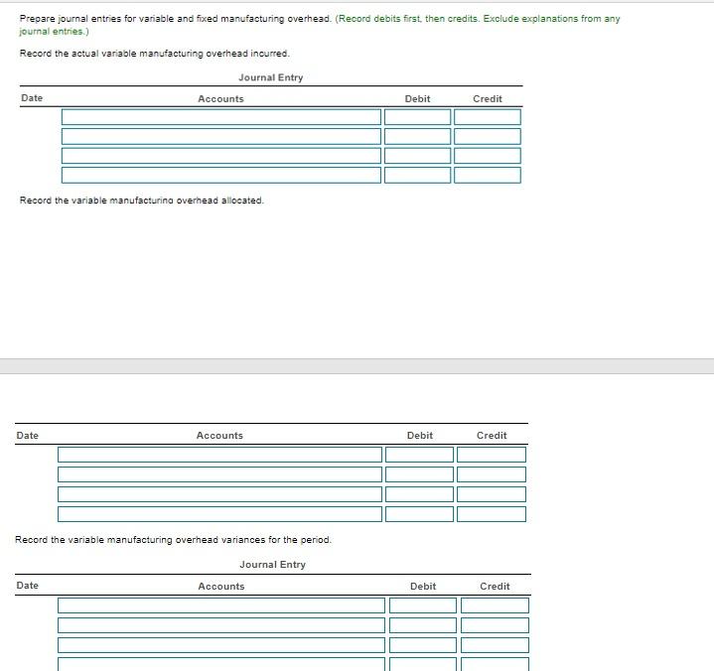Click "Record the variable manufacturing overhead allocated" text
714x671 pixels.
click(x=142, y=201)
